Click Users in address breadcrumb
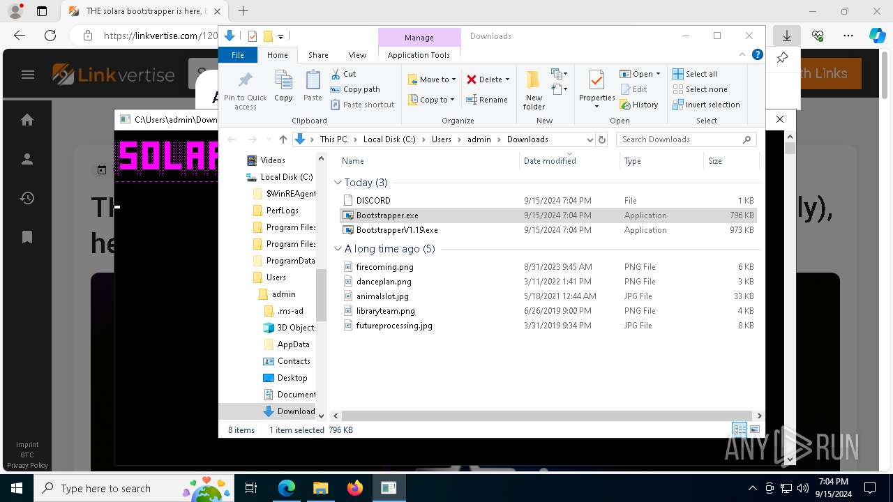Screen dimensions: 893x502 pyautogui.click(x=441, y=139)
